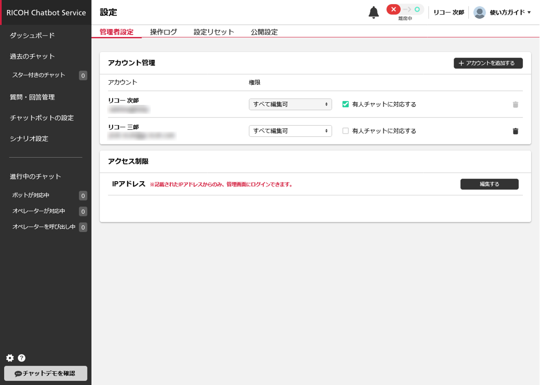The width and height of the screenshot is (540, 385).
Task: Uncheck 有人チャットに対応する for リコー 次郎
Action: [x=345, y=104]
